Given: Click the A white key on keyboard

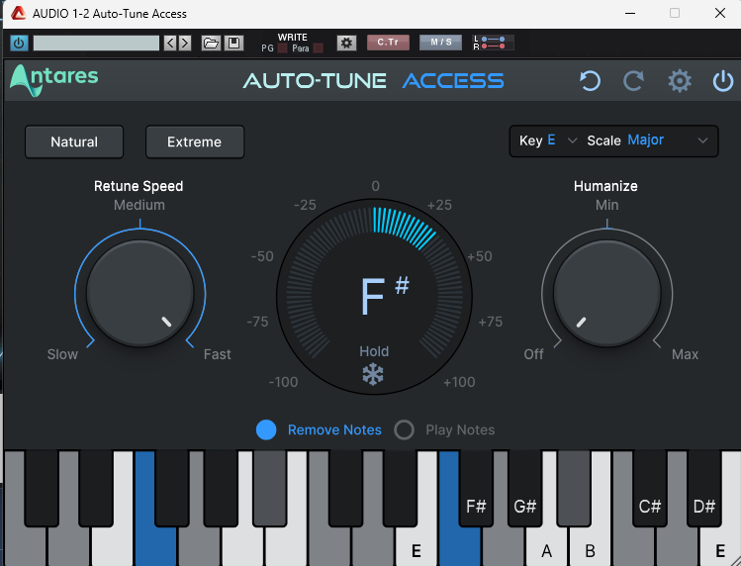Looking at the screenshot, I should coord(547,546).
